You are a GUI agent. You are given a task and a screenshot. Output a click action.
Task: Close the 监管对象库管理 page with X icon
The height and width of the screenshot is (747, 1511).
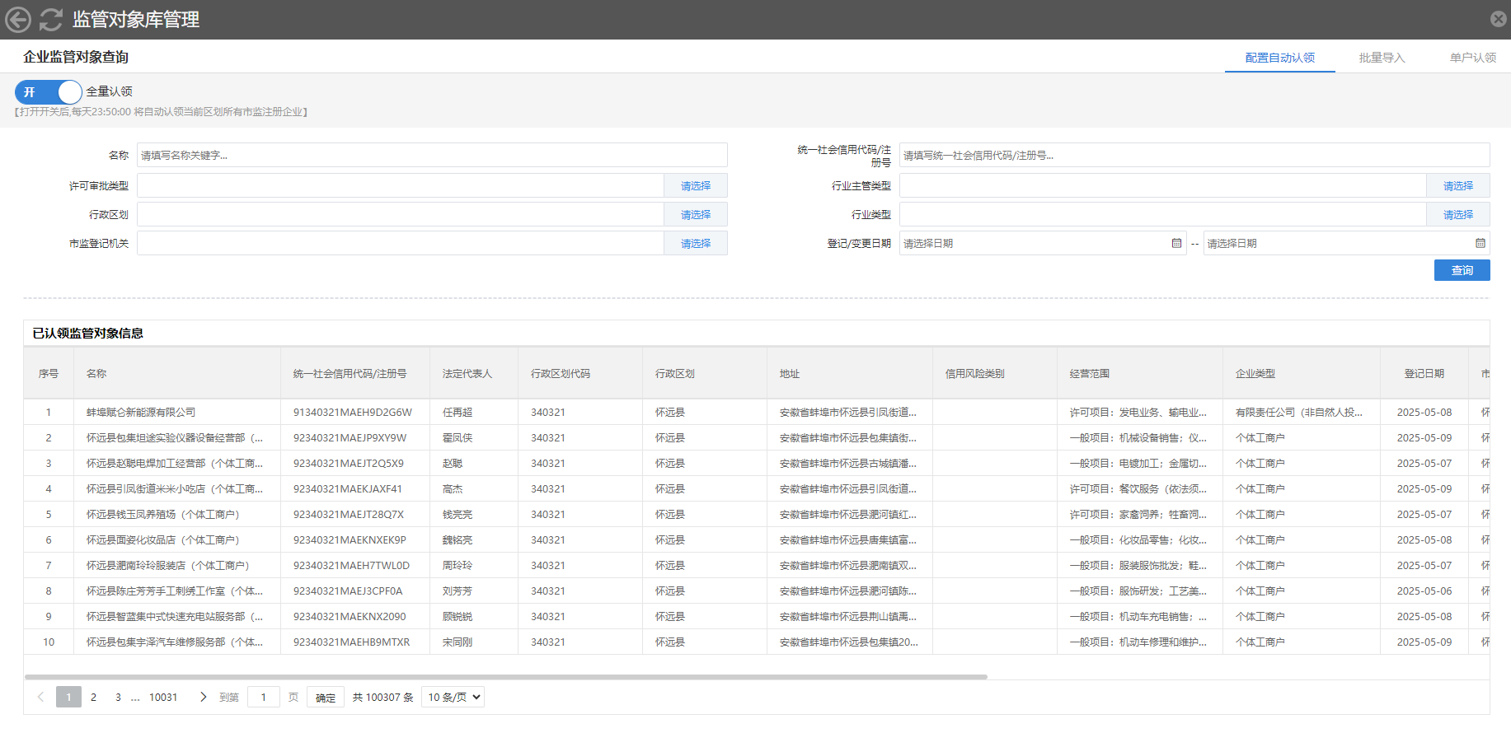(x=1498, y=19)
